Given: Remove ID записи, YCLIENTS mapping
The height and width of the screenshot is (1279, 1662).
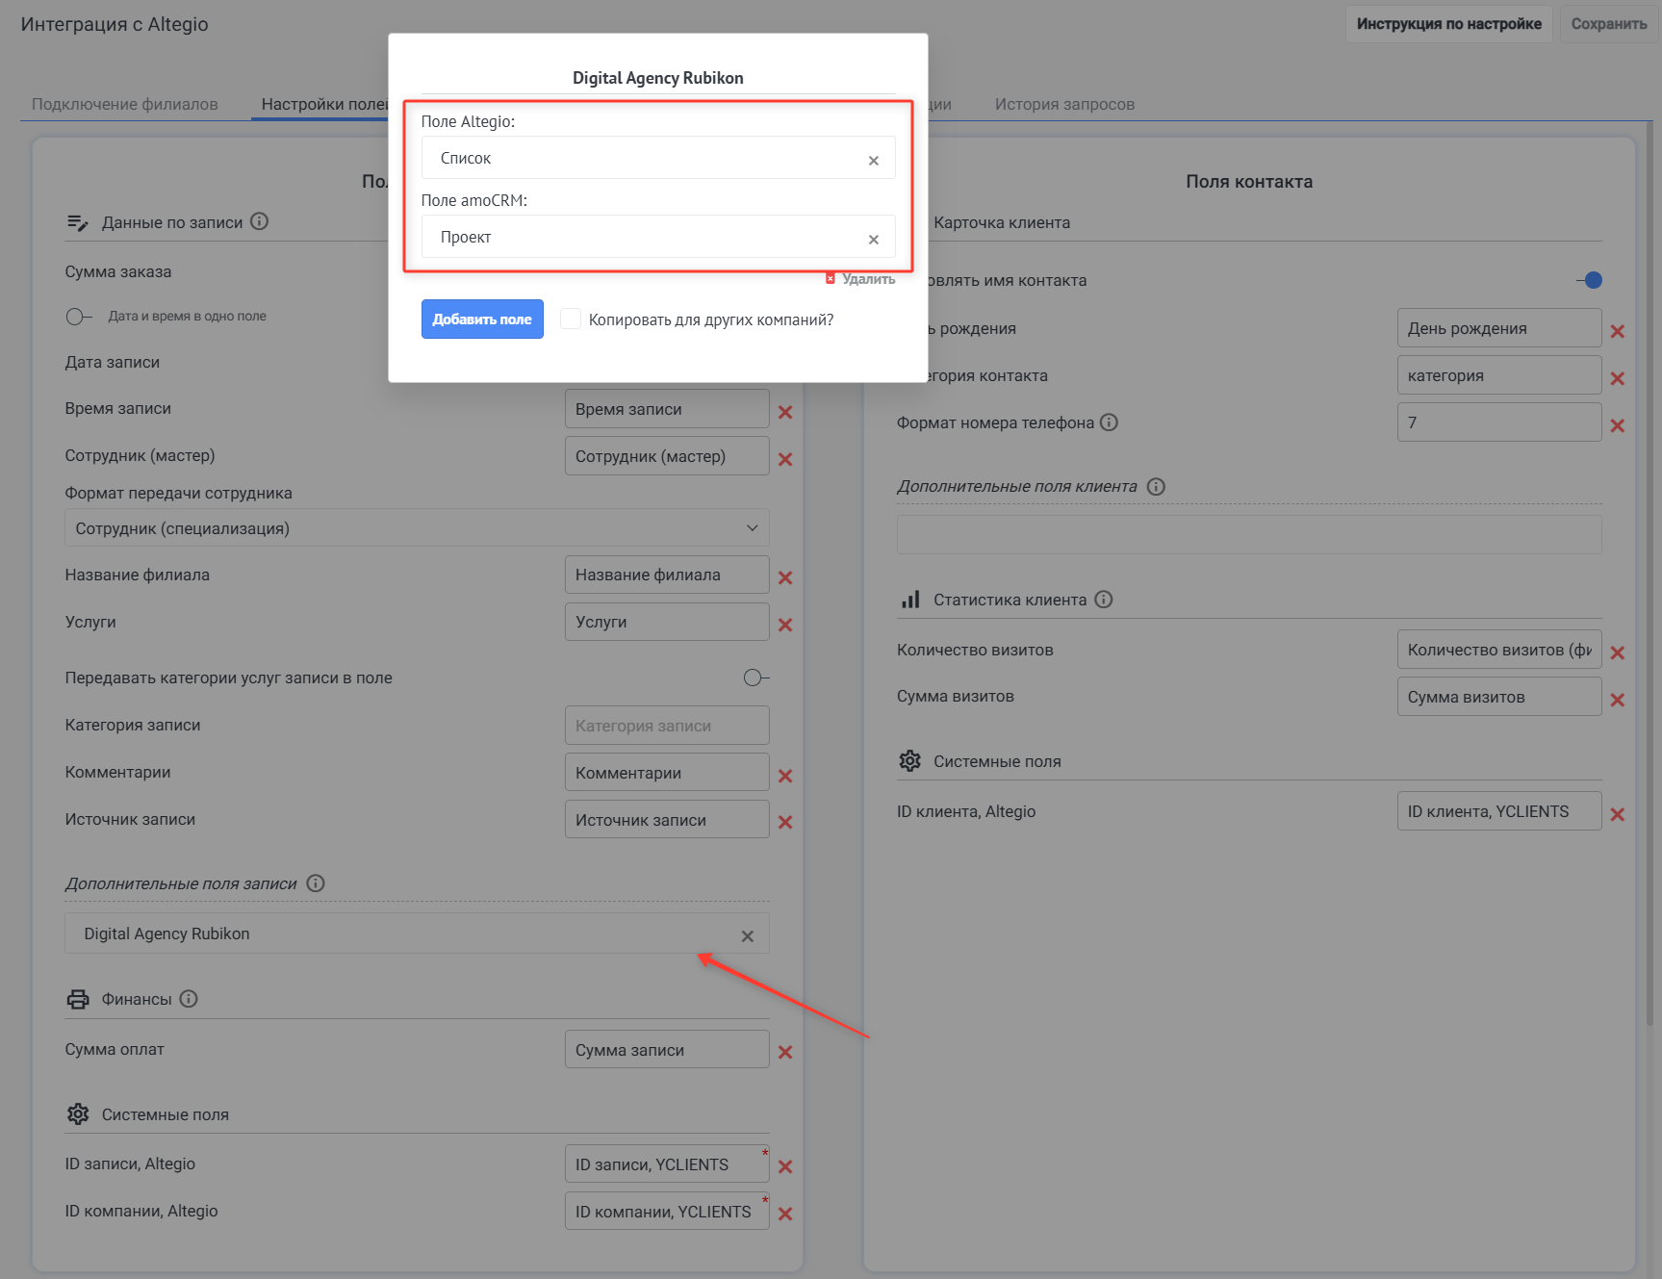Looking at the screenshot, I should pos(785,1166).
